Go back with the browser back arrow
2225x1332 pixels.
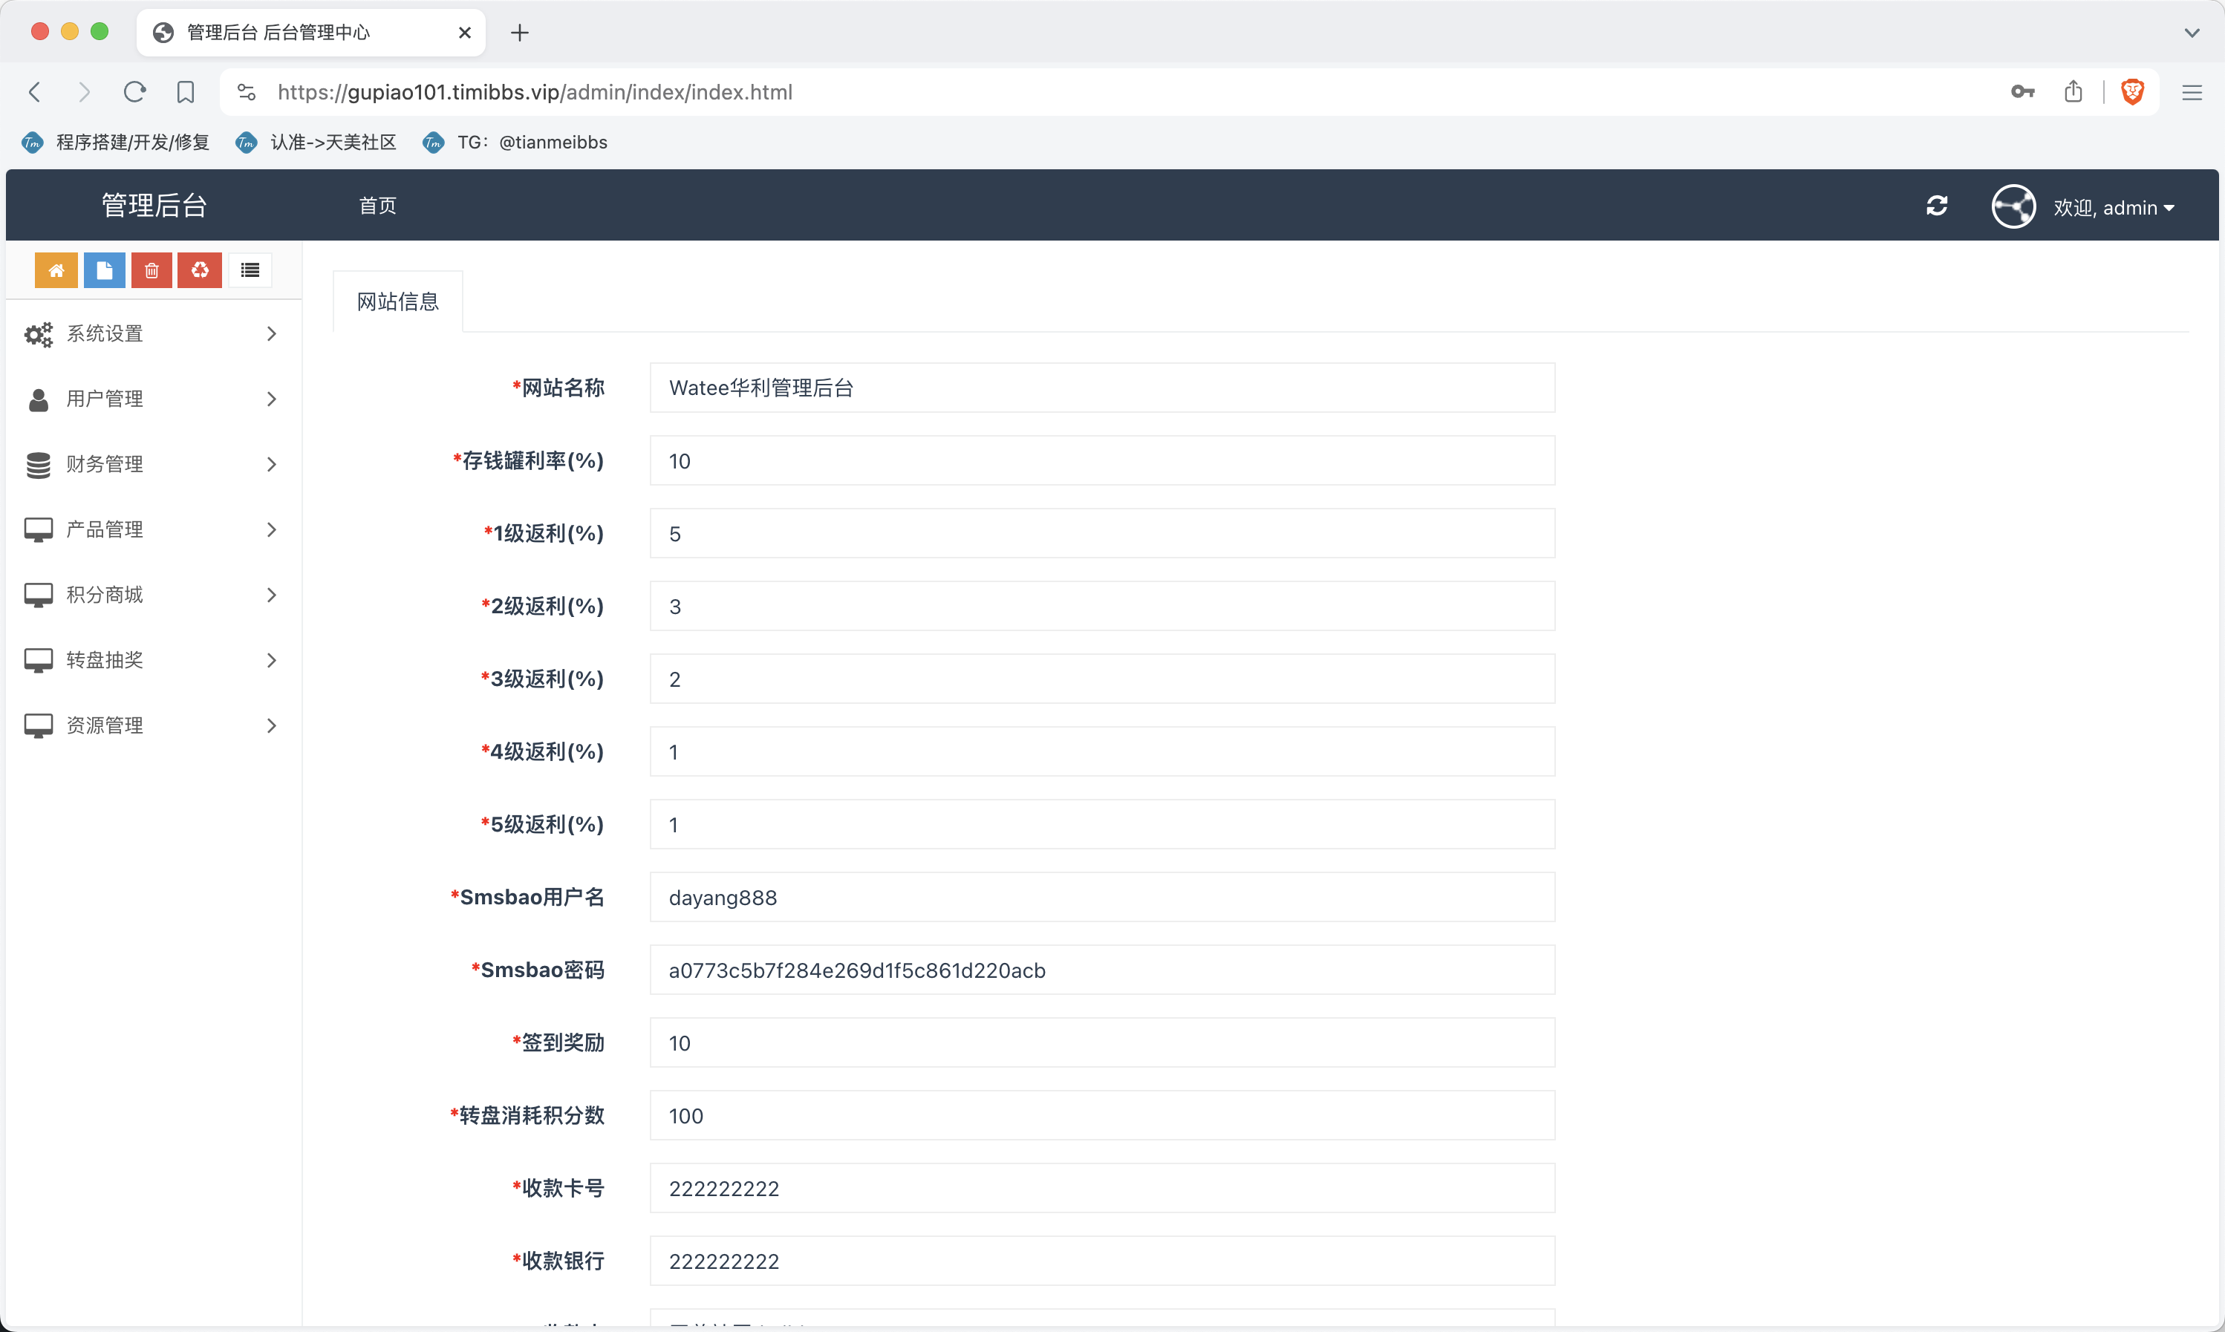pyautogui.click(x=35, y=91)
